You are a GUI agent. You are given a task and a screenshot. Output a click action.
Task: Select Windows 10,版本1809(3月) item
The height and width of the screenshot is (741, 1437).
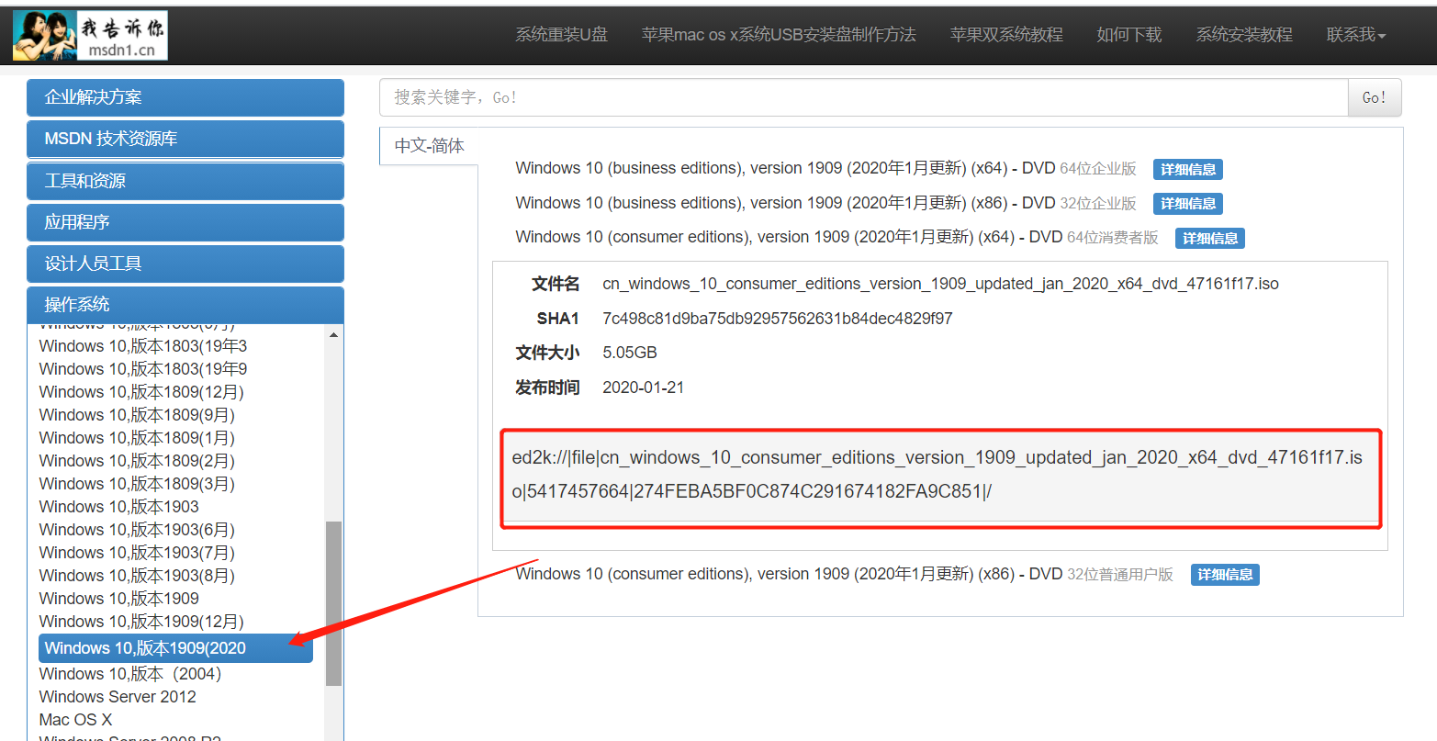click(x=137, y=484)
